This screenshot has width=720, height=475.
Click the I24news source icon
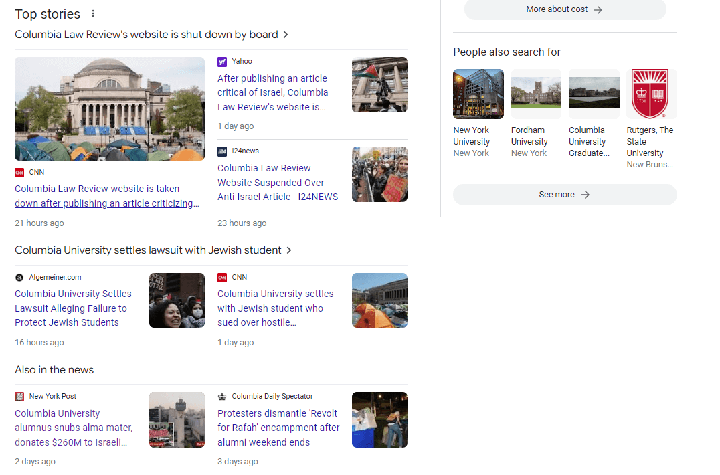coord(221,151)
